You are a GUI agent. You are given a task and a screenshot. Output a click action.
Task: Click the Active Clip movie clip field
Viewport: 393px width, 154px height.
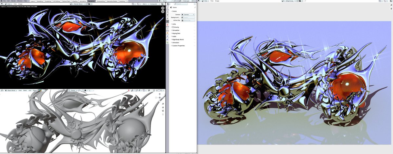188,20
